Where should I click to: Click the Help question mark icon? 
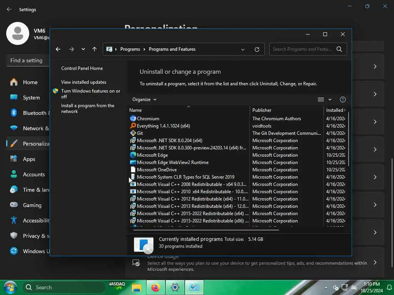tap(343, 99)
